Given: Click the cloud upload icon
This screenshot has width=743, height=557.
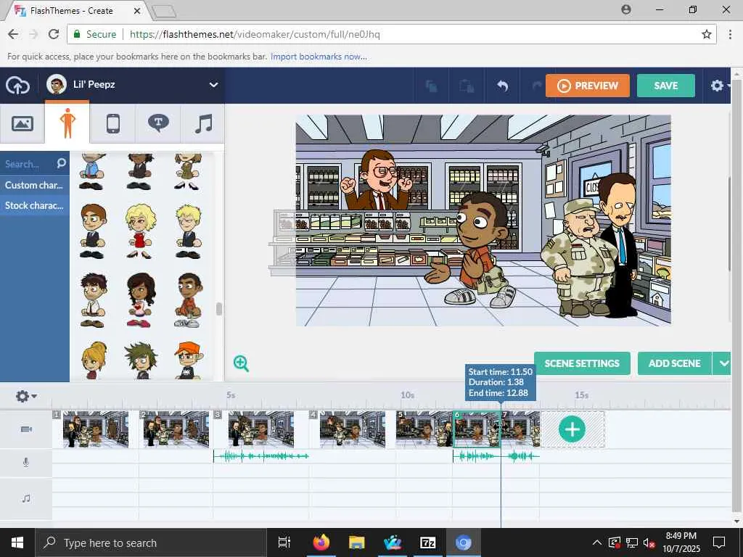Looking at the screenshot, I should [17, 86].
